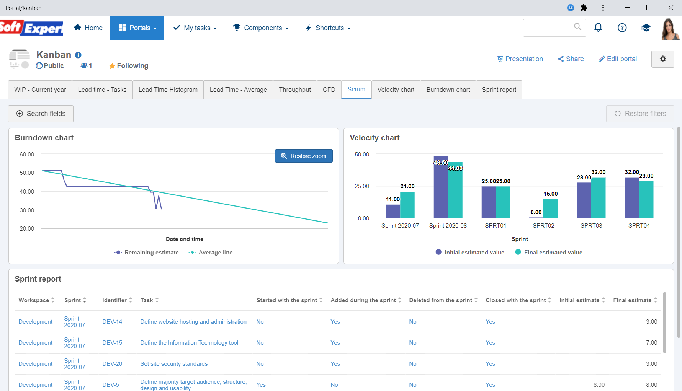Open the Portals dropdown menu
682x391 pixels.
coord(137,28)
